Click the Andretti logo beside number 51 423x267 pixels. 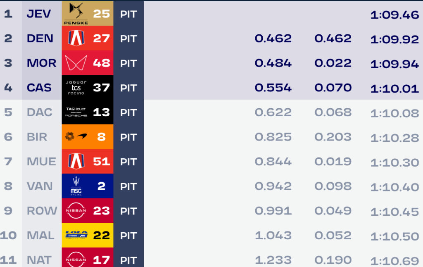point(76,161)
